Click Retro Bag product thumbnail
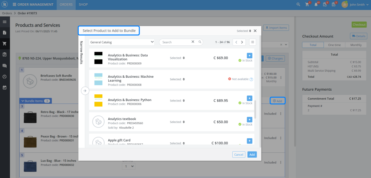The height and width of the screenshot is (178, 371). point(30,117)
